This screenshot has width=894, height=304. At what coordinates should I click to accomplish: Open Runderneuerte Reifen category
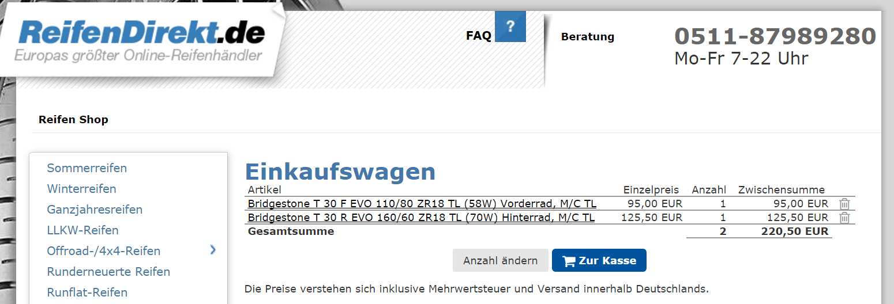108,272
